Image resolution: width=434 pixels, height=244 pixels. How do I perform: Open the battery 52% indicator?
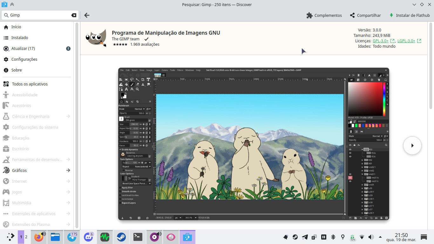352,237
